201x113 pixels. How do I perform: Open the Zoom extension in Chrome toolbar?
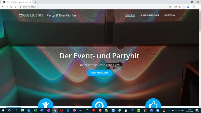point(188,7)
